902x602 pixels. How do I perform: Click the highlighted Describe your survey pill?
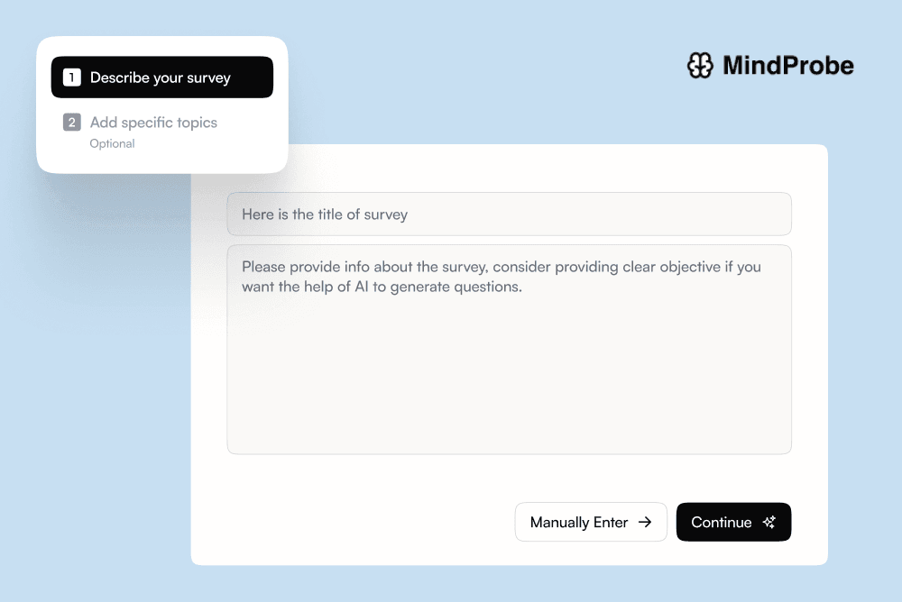point(161,78)
